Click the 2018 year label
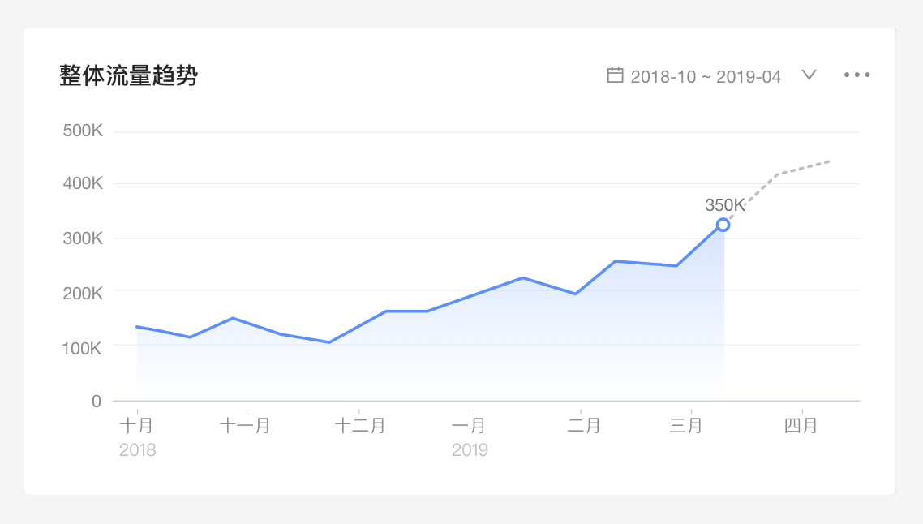 point(138,450)
